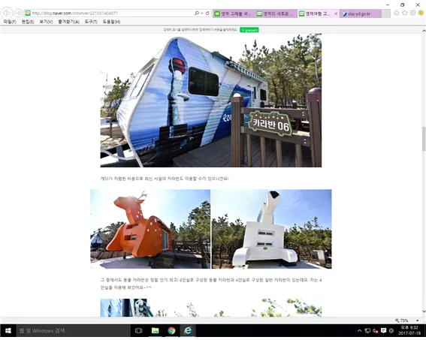
Task: Open the 보기(V) menu
Action: click(x=46, y=22)
